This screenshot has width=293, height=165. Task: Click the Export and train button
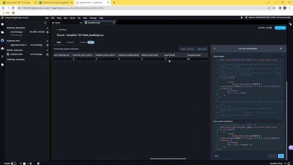187,49
